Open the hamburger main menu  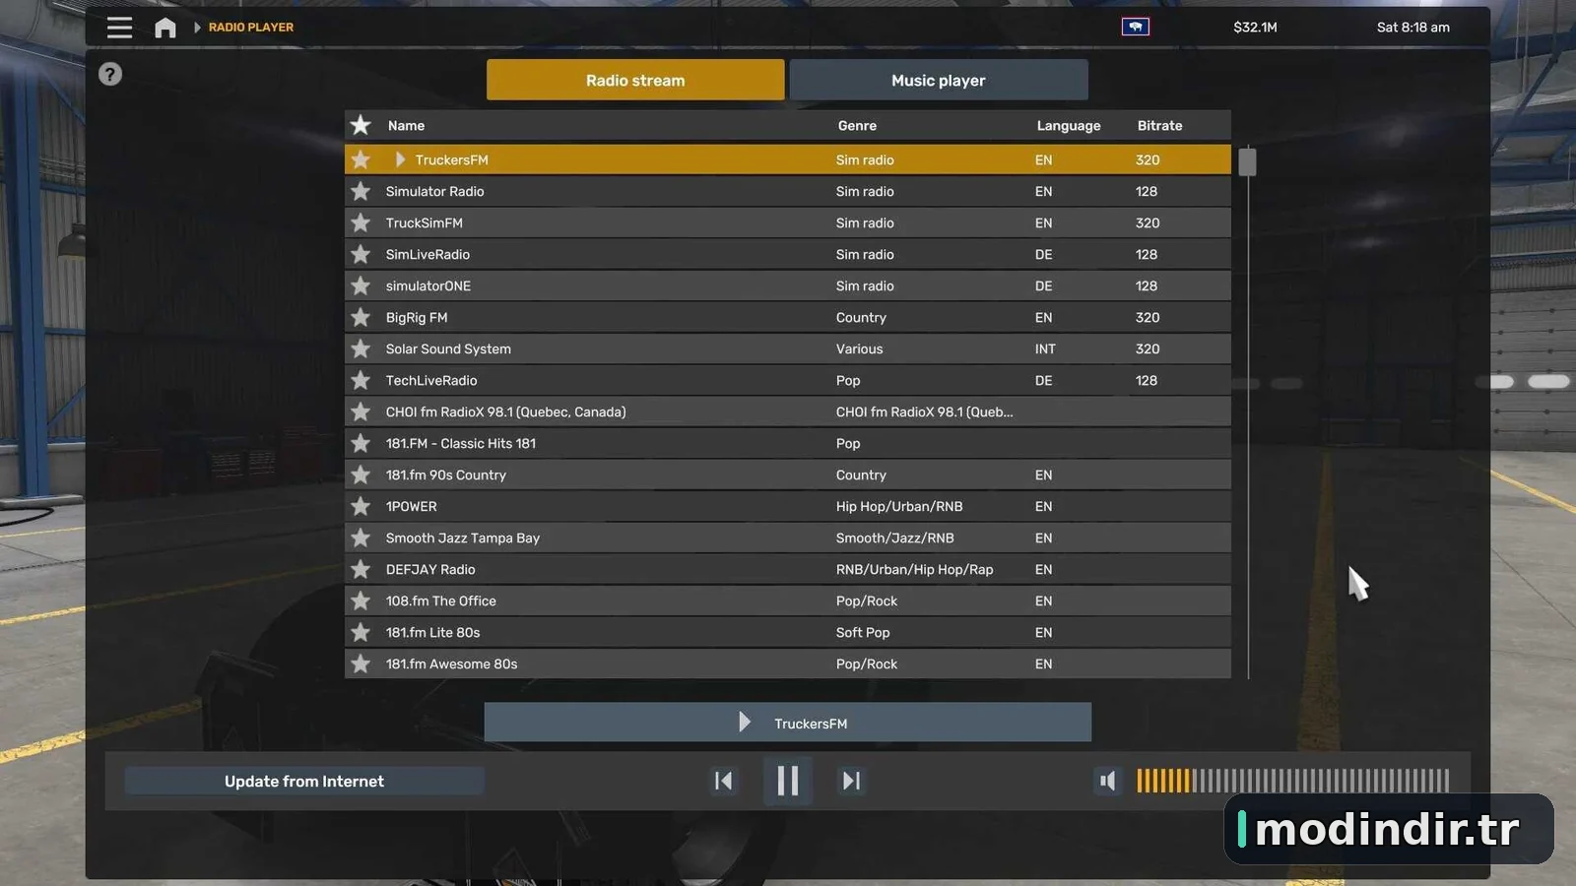click(x=119, y=28)
